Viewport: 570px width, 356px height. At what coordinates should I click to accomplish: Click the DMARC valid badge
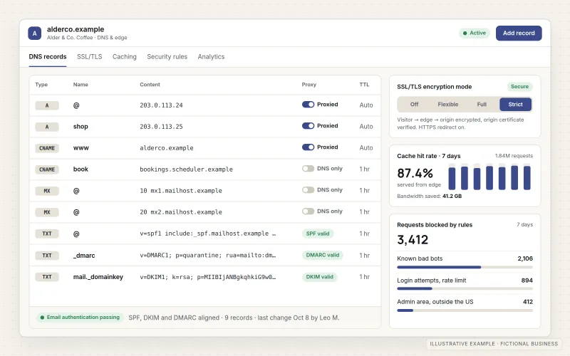[x=323, y=255]
